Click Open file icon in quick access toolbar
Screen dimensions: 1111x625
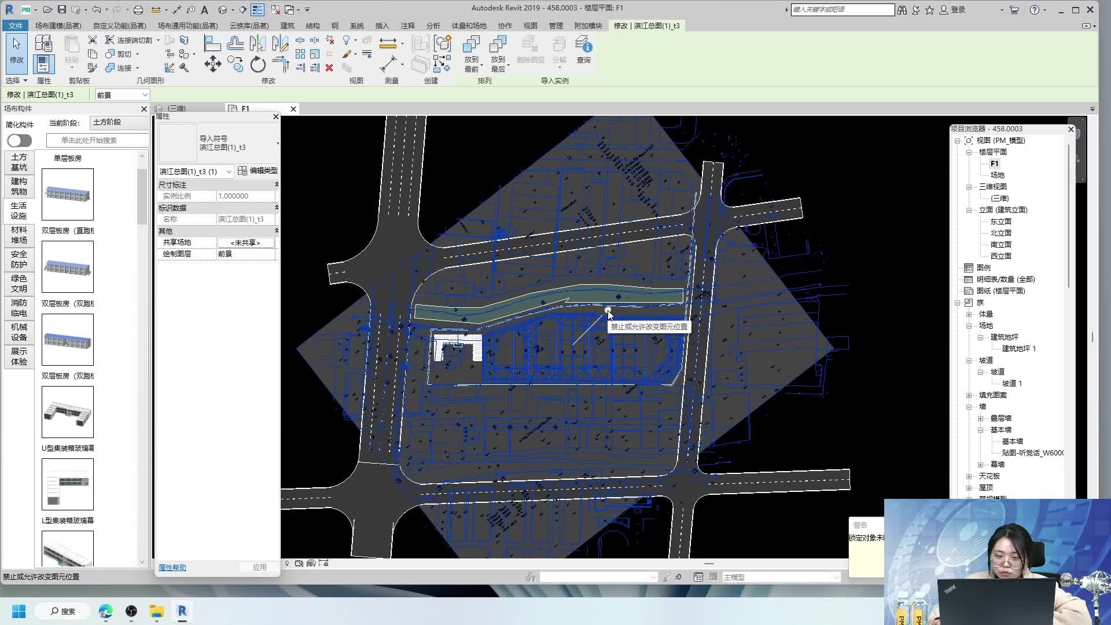[48, 9]
